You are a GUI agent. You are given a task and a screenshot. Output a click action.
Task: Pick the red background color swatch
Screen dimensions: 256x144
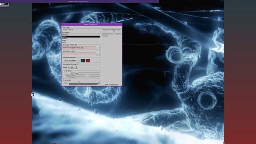coord(88,60)
